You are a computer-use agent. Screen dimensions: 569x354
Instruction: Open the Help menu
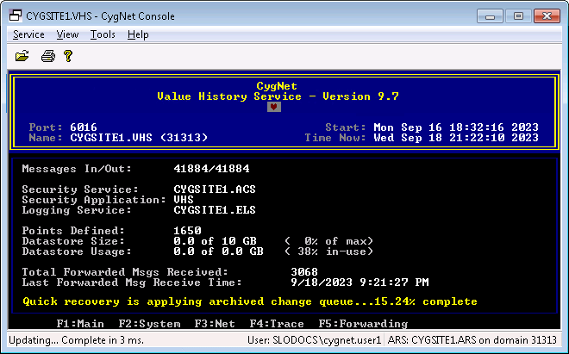138,34
